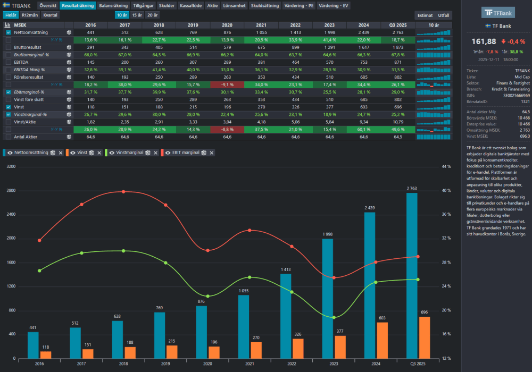The image size is (532, 372).
Task: Remove the Vinstmarginal series from the chart
Action: [x=155, y=153]
